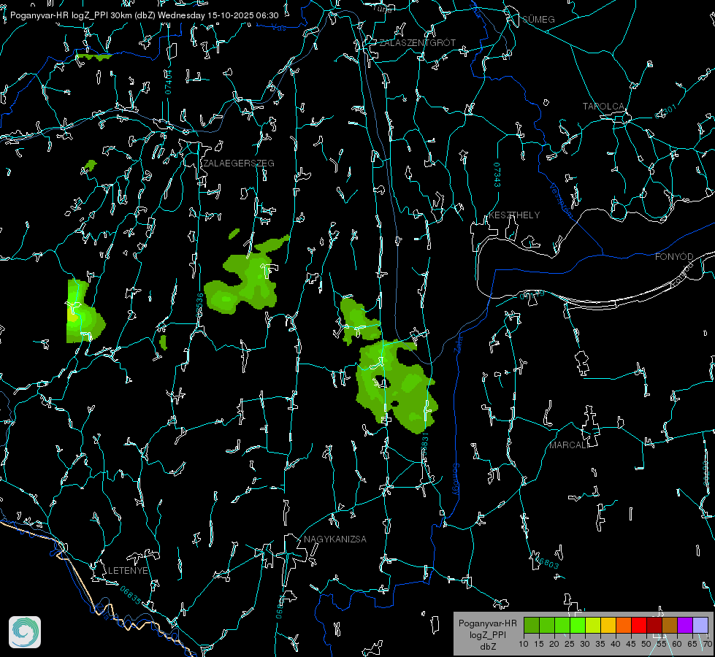Click the dbZ unit label in legend
Screen dimensions: 715x657
[487, 647]
